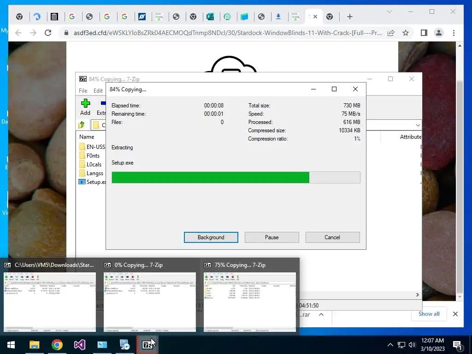
Task: Go up one folder level in 7-Zip
Action: tap(82, 124)
